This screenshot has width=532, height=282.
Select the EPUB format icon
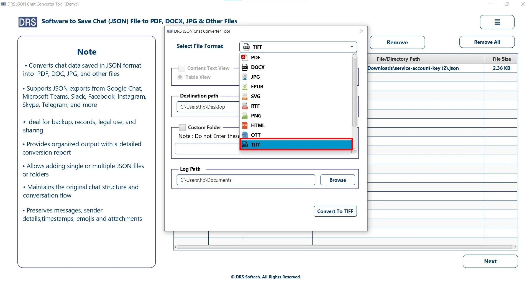click(x=245, y=86)
